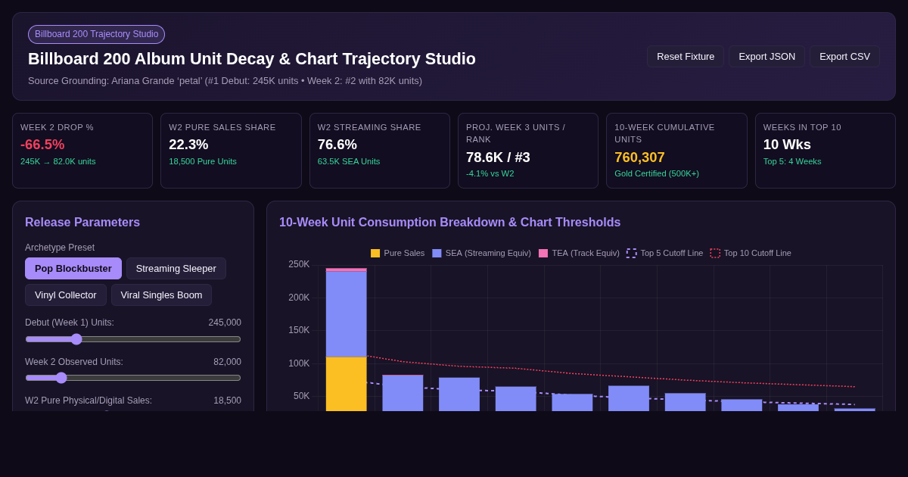Screen dimensions: 908x477
Task: Toggle SEA Streaming Equiv legend swatch
Action: [x=437, y=253]
